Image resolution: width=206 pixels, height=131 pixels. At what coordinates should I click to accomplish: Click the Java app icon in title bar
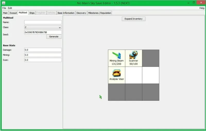point(4,3)
